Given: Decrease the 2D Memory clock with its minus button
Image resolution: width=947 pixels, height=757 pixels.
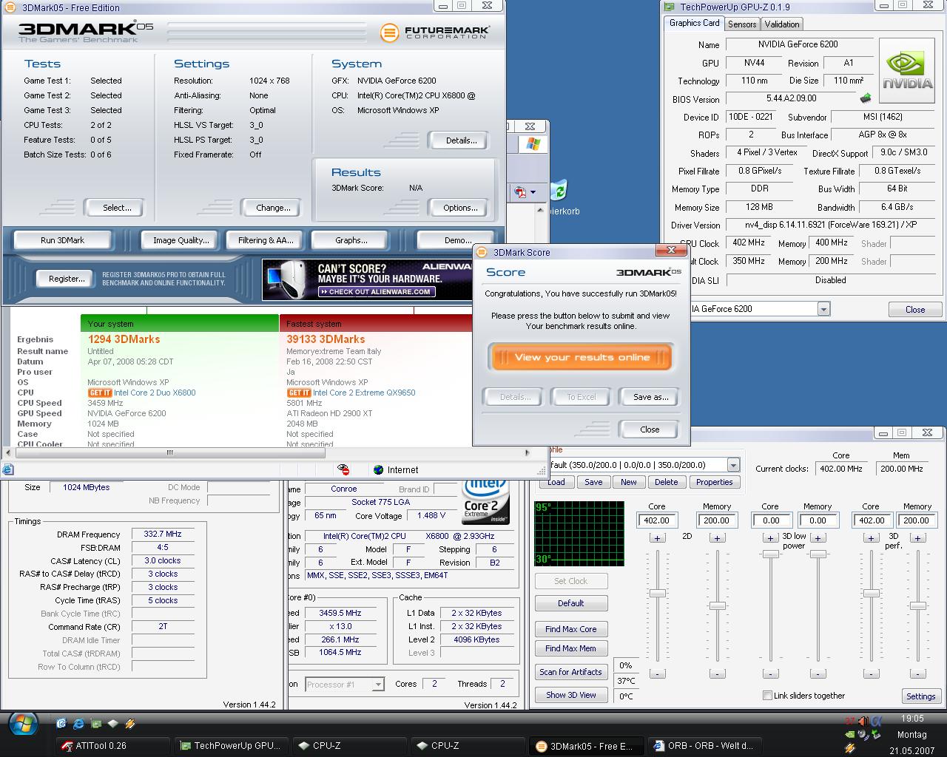Looking at the screenshot, I should click(x=717, y=673).
